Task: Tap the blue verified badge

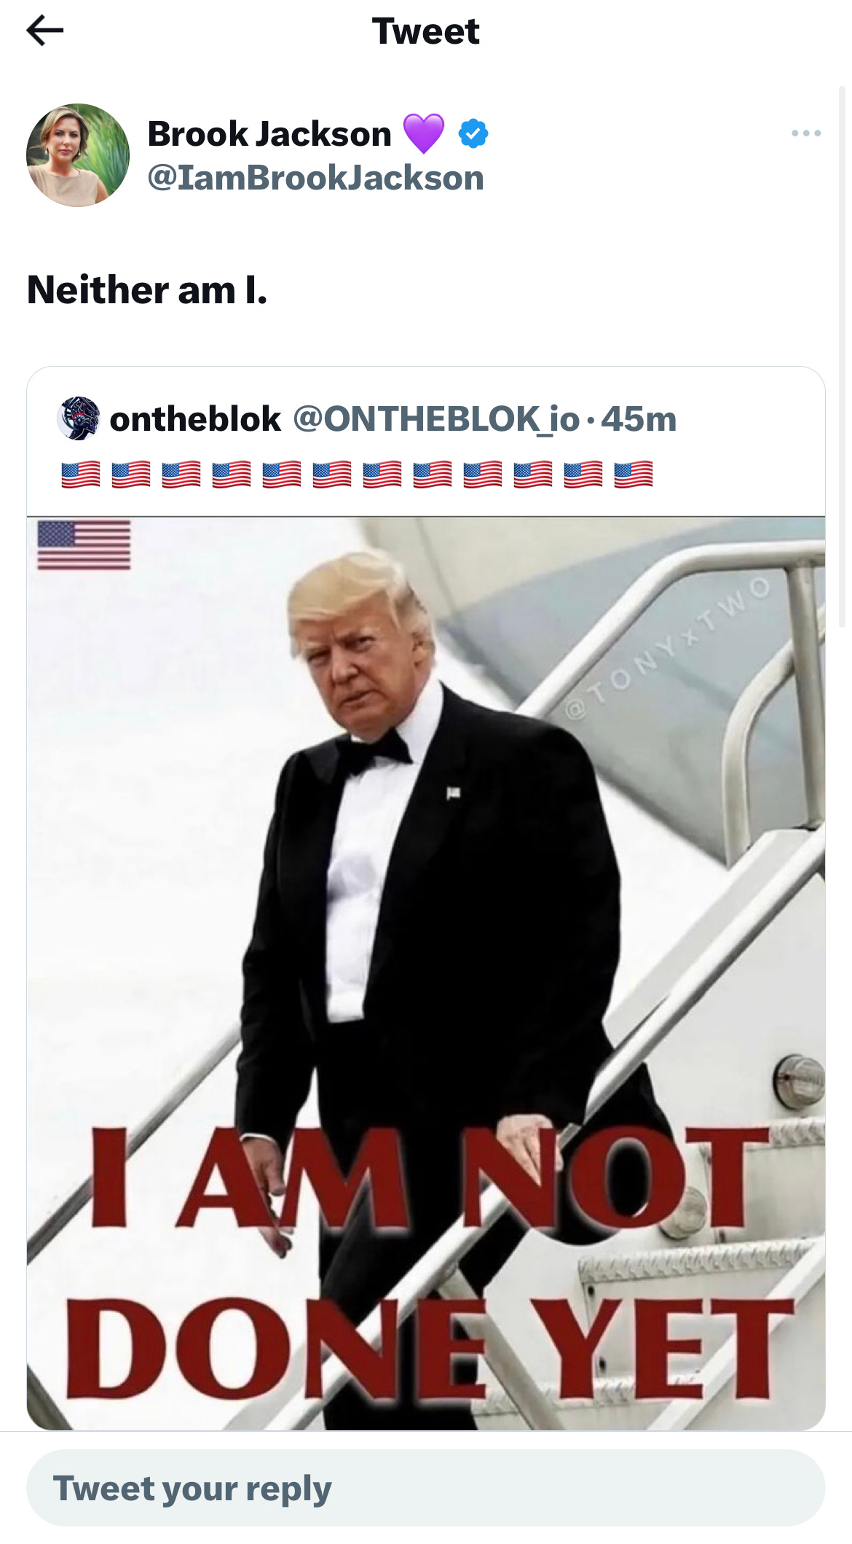Action: coord(473,133)
